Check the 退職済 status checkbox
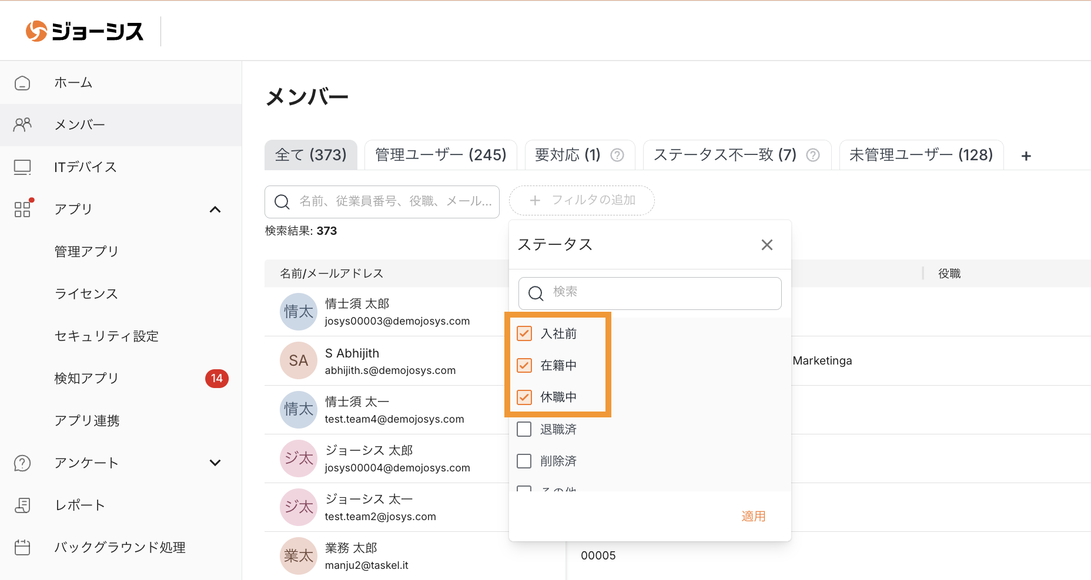 pos(524,429)
